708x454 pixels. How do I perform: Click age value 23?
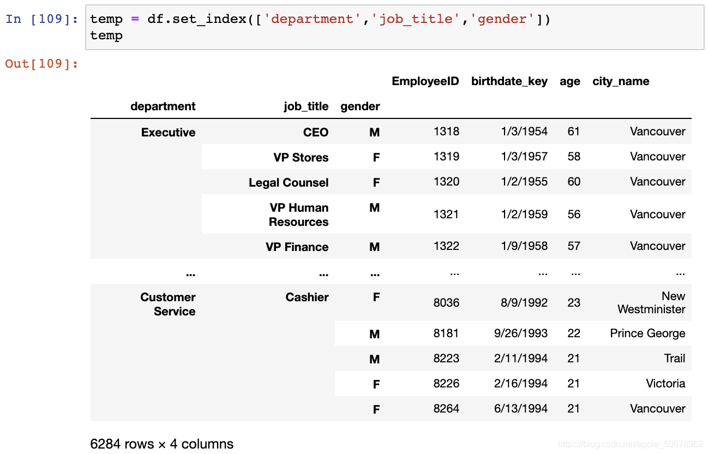(x=574, y=303)
